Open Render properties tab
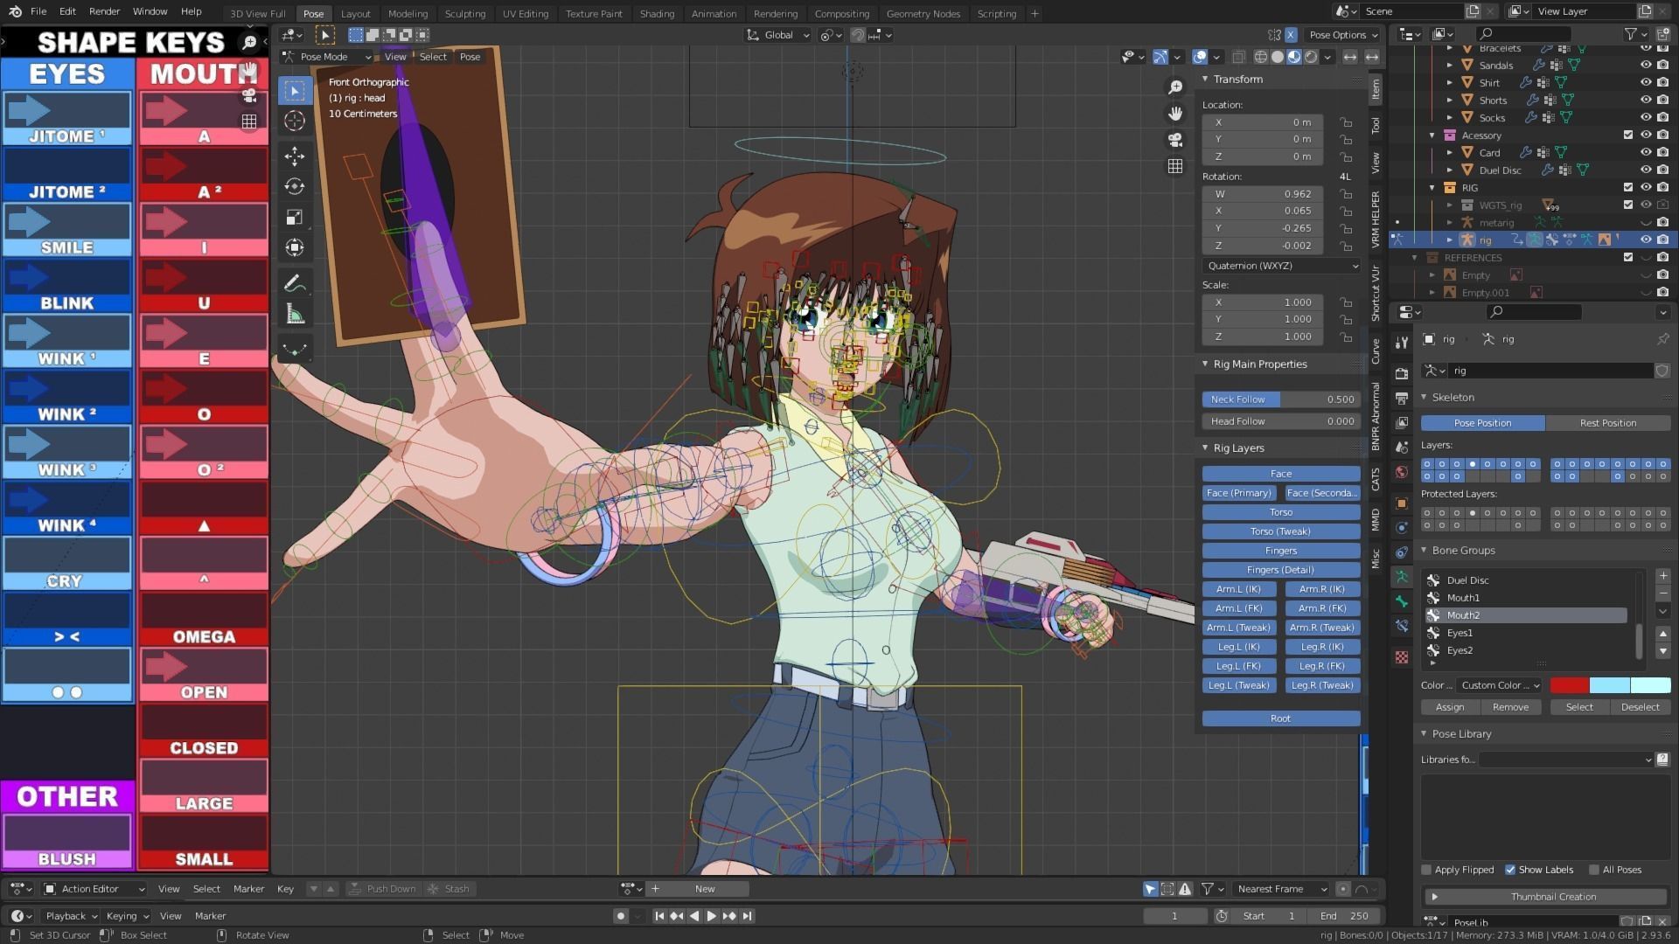This screenshot has width=1679, height=944. [1402, 373]
